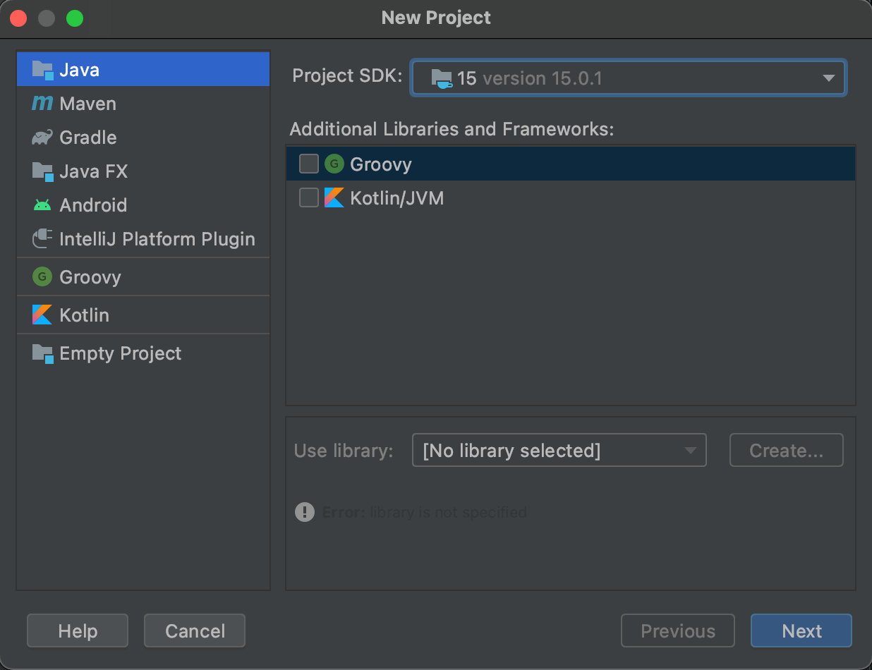Click '15 version 15.0.1' SDK text
The image size is (872, 670).
tap(530, 78)
